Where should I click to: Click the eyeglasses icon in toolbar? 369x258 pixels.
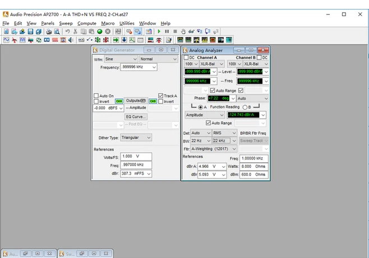(x=191, y=31)
